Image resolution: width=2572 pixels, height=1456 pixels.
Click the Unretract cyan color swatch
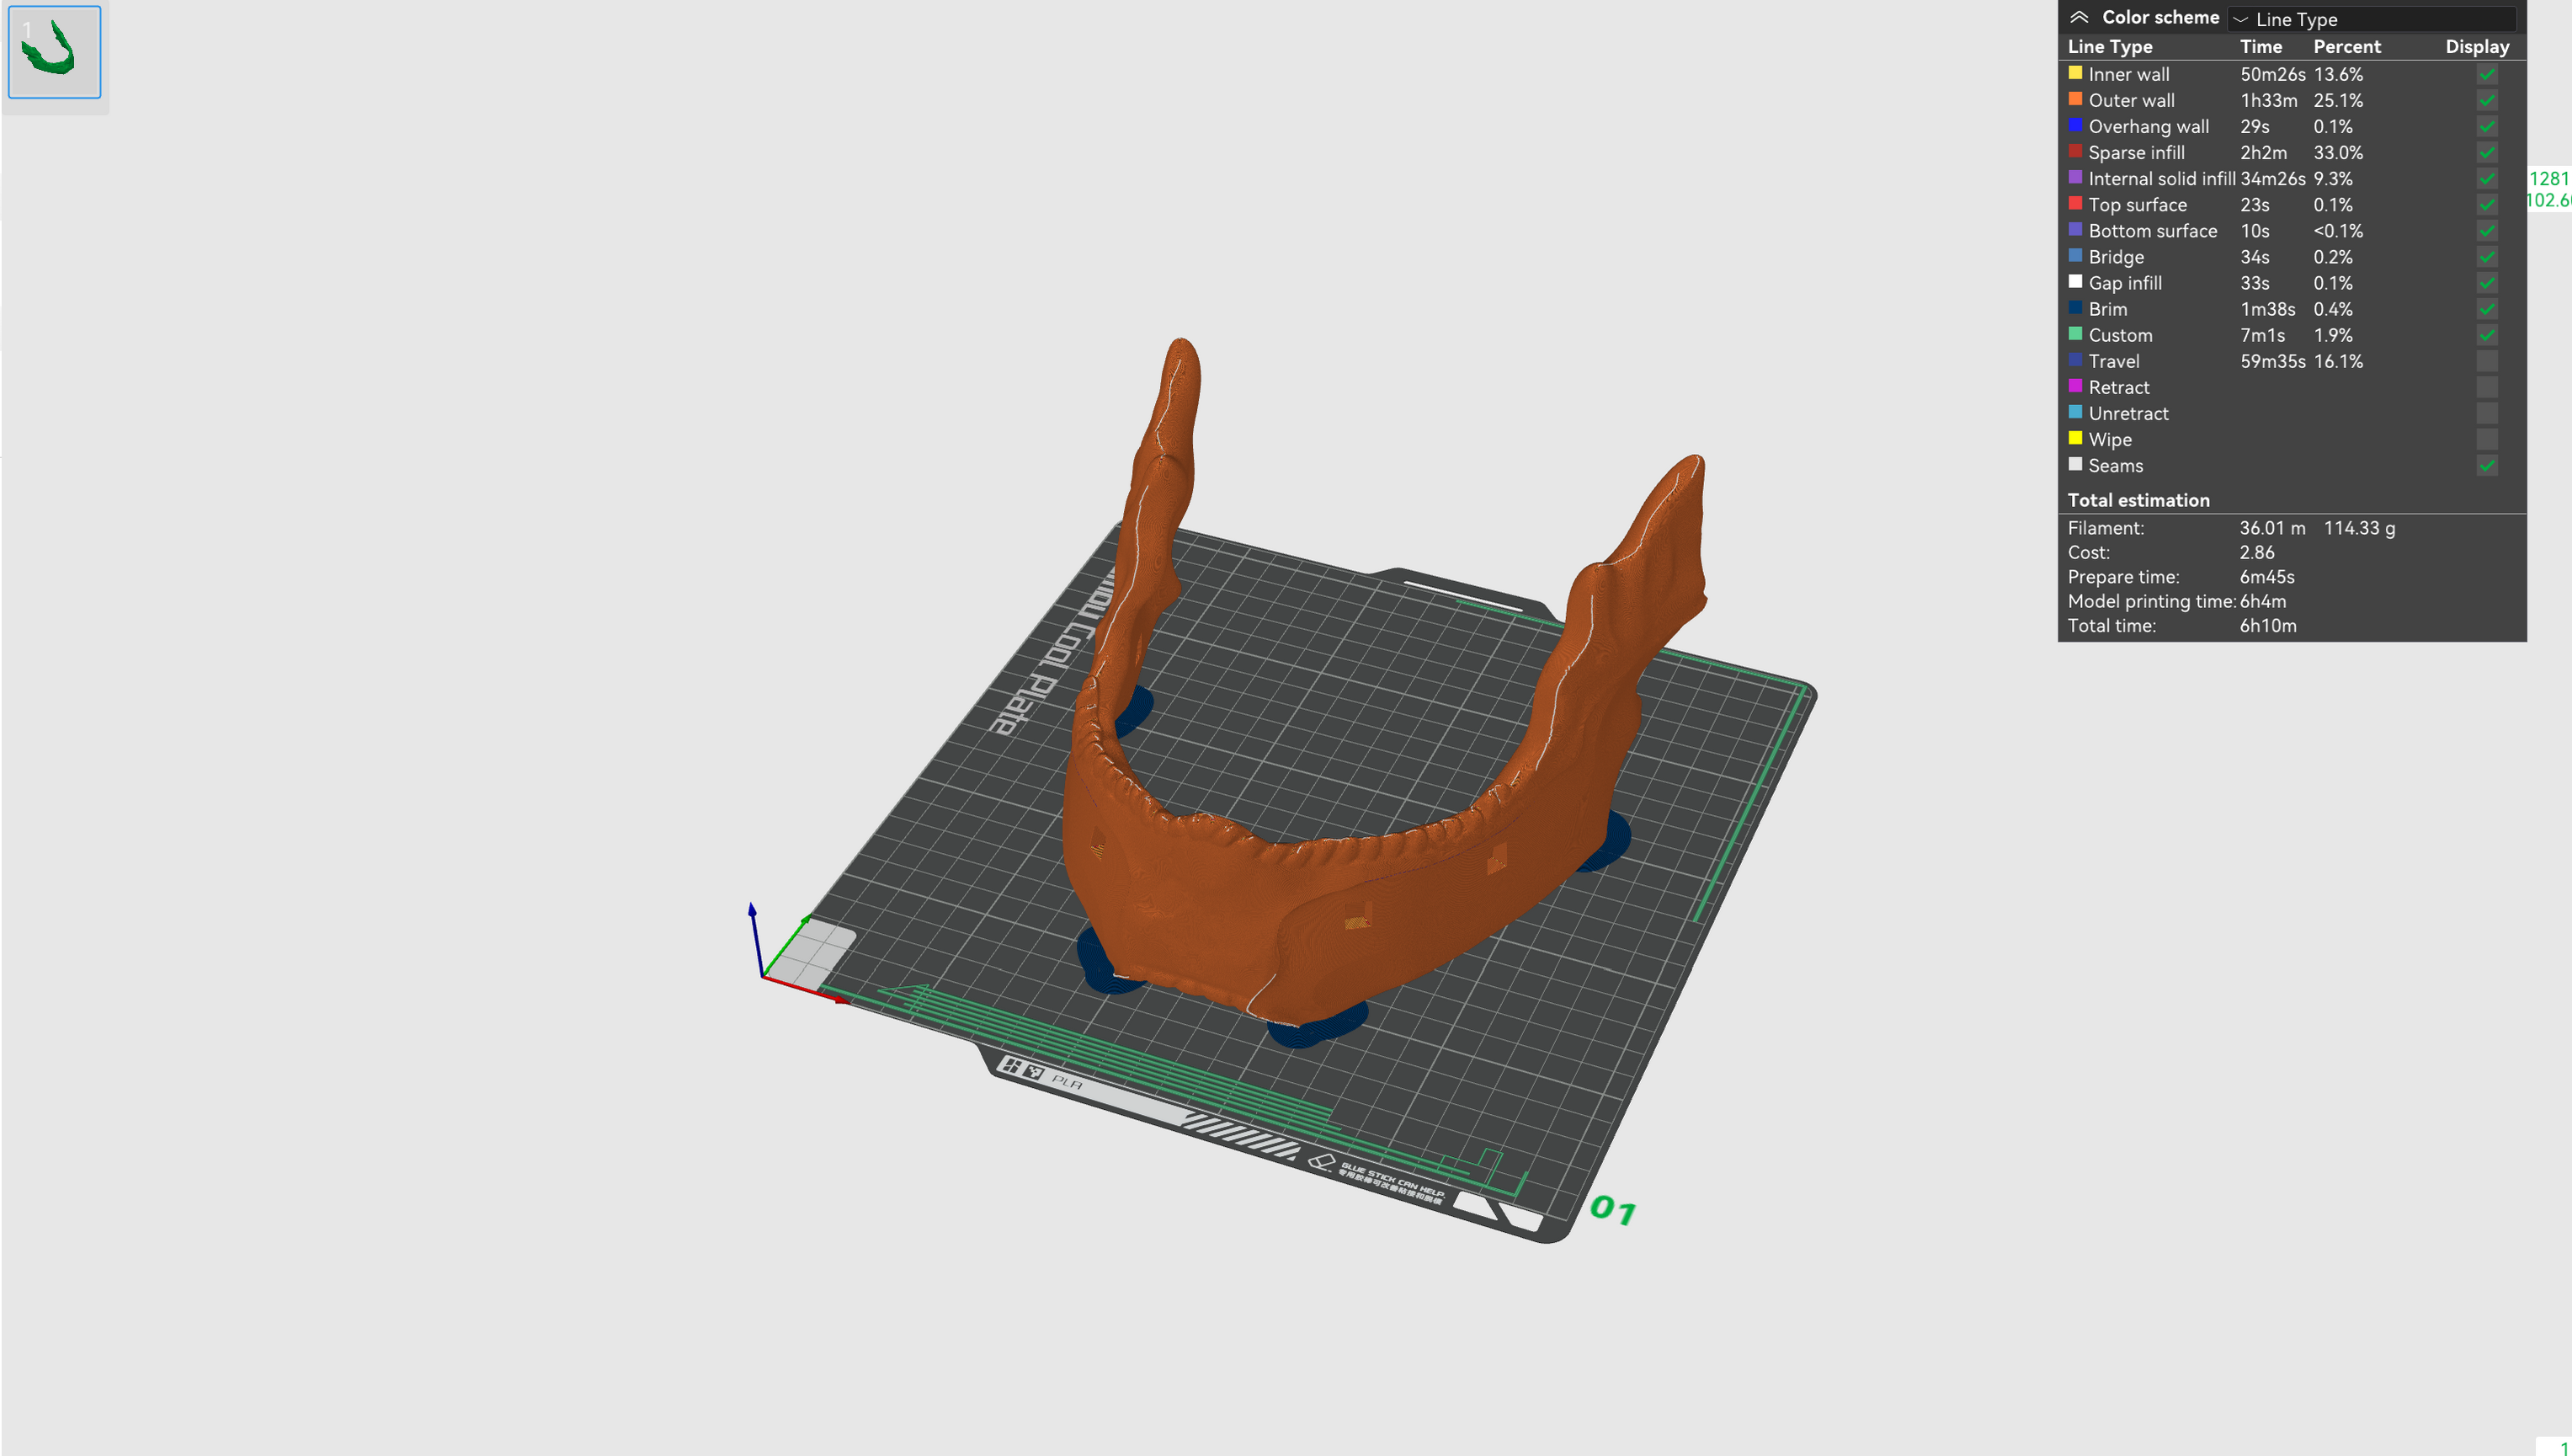coord(2077,413)
